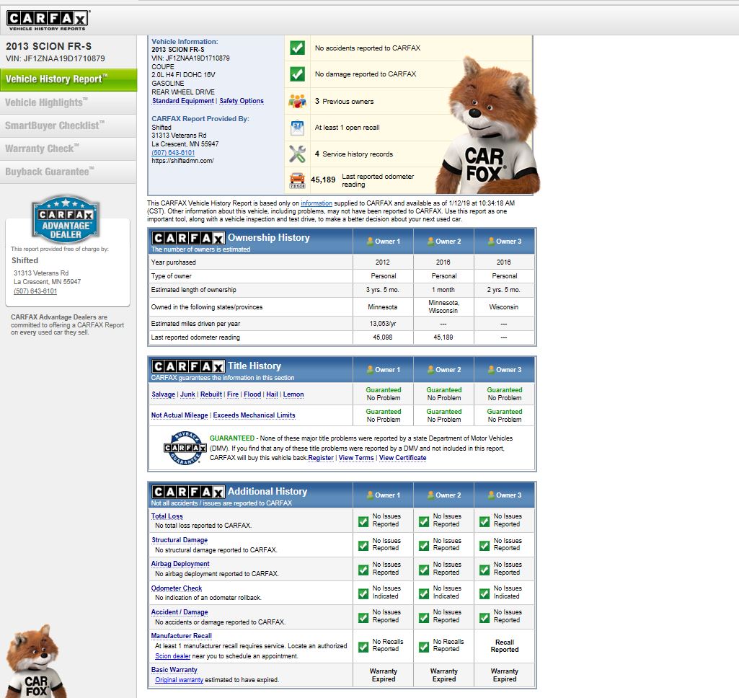739x698 pixels.
Task: Open the Original warranty link
Action: pyautogui.click(x=179, y=680)
